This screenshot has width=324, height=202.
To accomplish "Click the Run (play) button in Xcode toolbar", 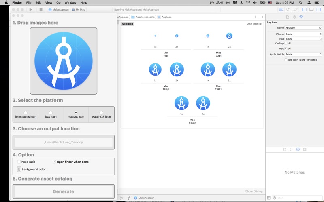I will pos(31,9).
